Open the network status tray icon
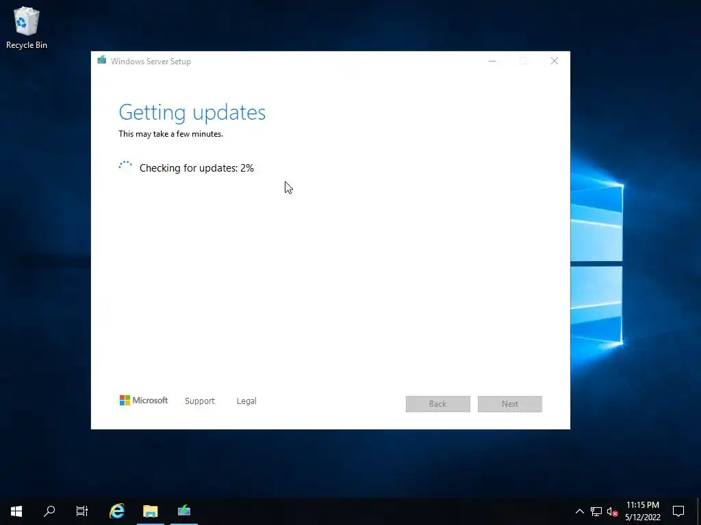The height and width of the screenshot is (525, 701). tap(596, 511)
